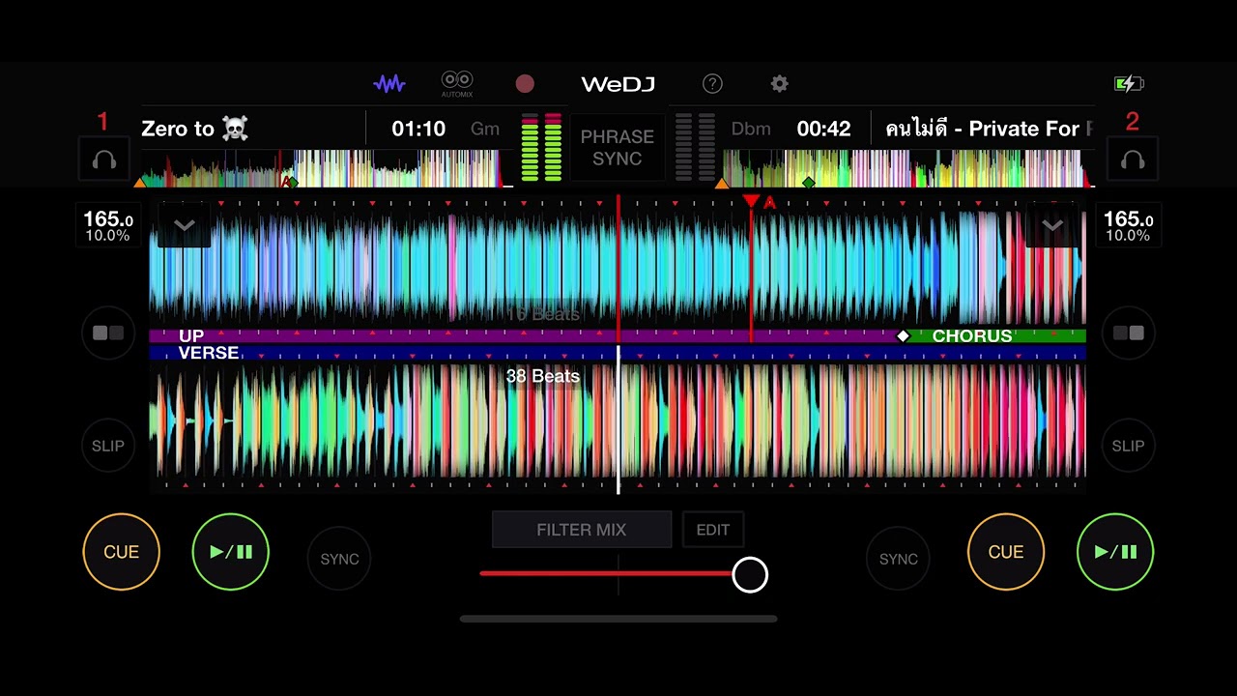Toggle deck 2 layout squares button
1237x696 pixels.
coord(1129,333)
